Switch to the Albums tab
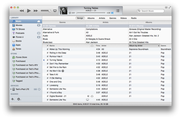 (x=91, y=18)
